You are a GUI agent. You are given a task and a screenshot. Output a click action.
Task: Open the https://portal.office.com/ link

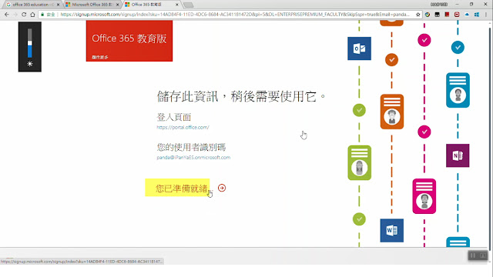click(183, 127)
